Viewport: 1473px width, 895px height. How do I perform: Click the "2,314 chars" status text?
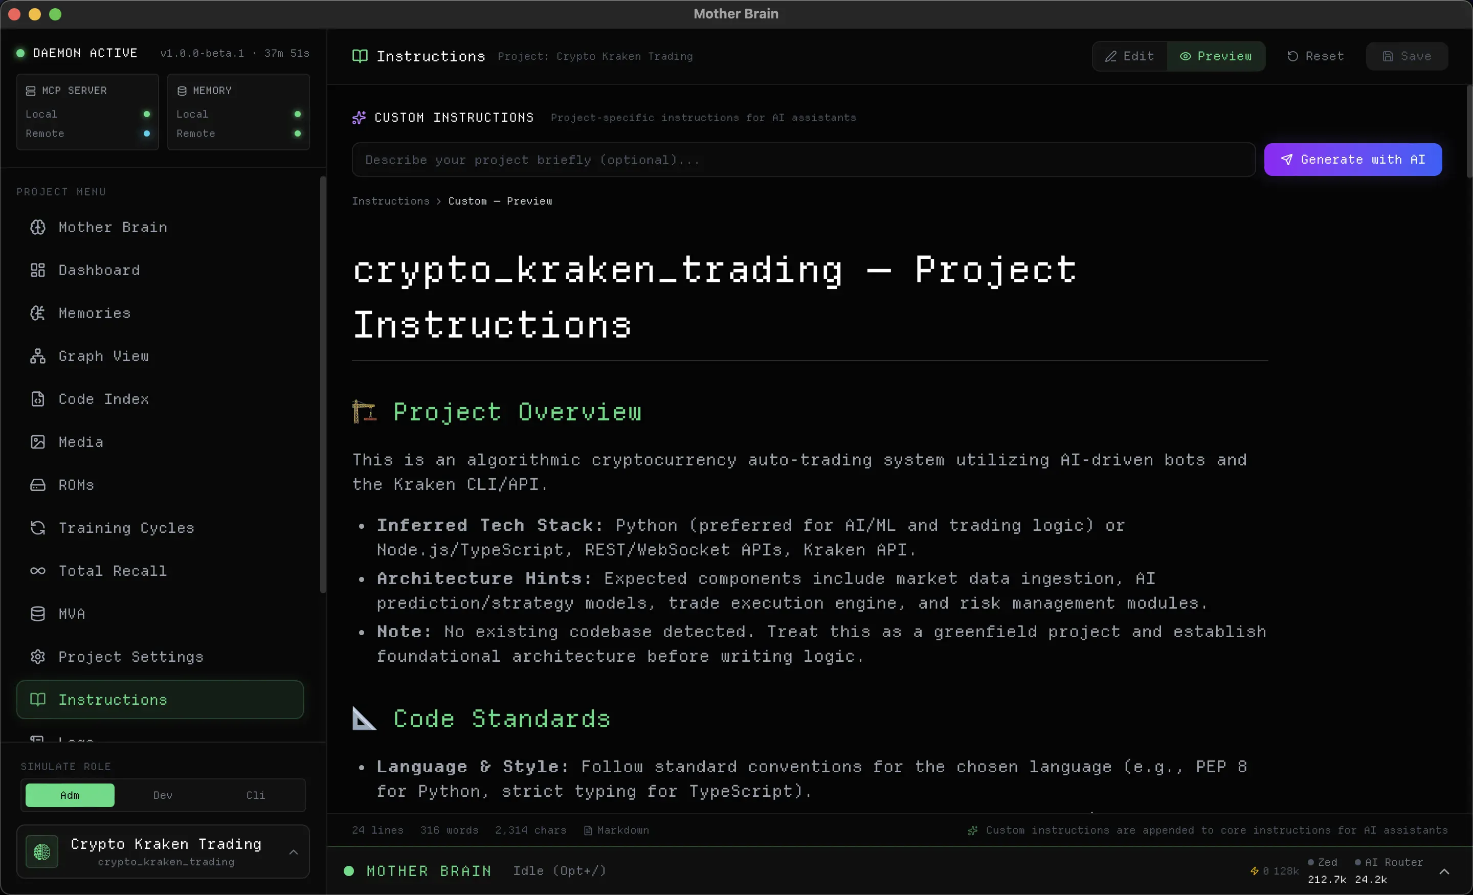[531, 831]
